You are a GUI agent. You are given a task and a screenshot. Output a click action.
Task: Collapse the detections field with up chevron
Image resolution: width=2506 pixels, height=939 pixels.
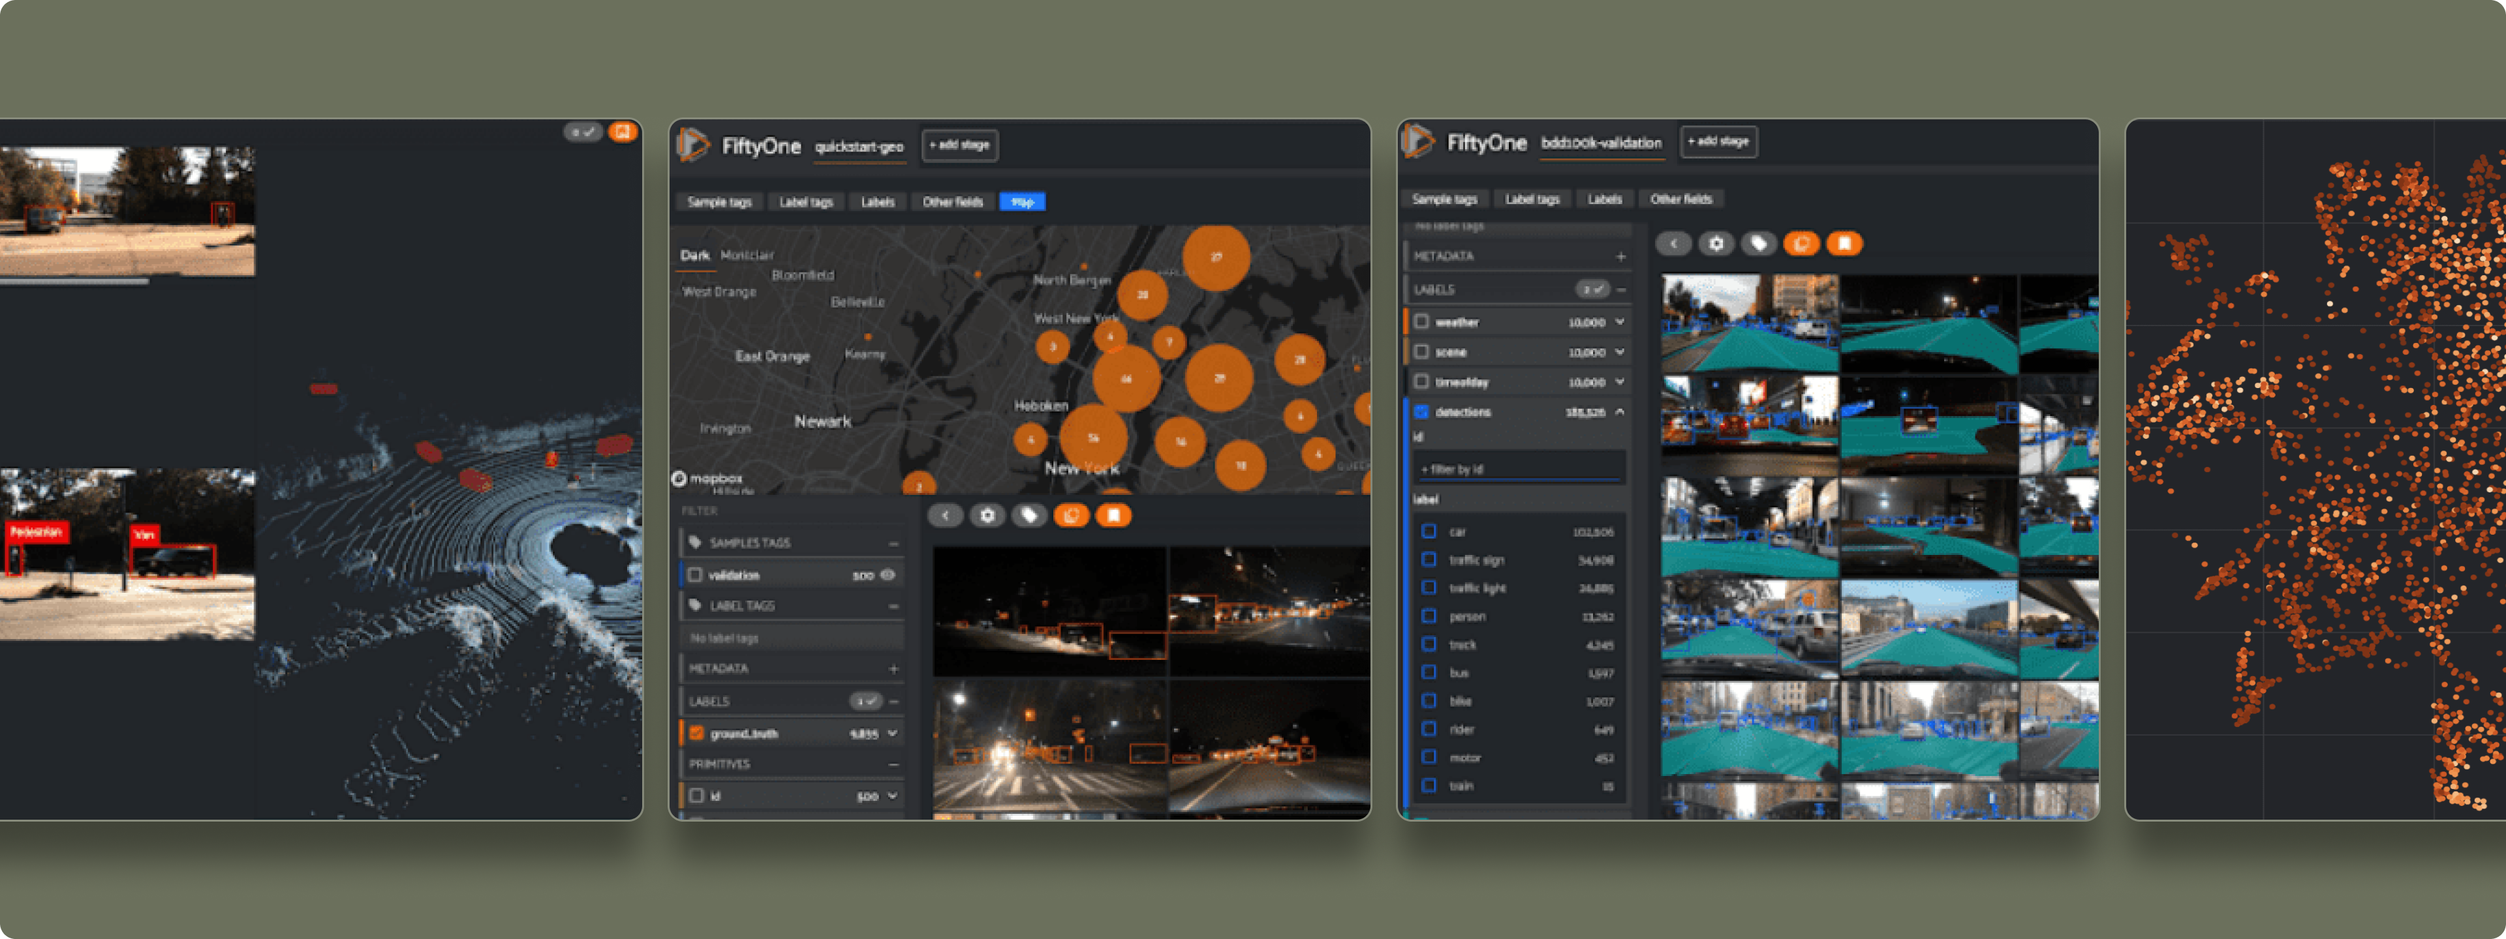point(1620,412)
